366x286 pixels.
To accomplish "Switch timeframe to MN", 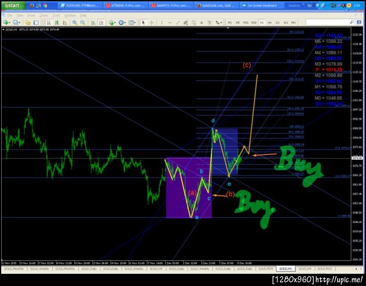I will 293,23.
